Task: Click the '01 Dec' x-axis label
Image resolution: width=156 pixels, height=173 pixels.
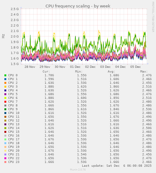Action: click(x=75, y=67)
